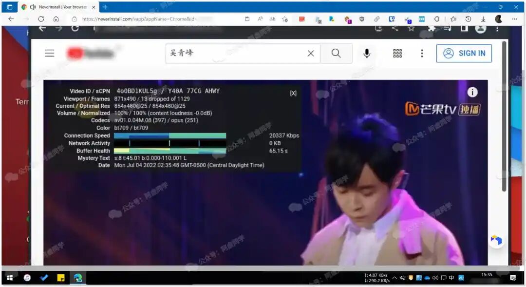The image size is (526, 287).
Task: Open Edge shield extension icon
Action: tap(361, 19)
